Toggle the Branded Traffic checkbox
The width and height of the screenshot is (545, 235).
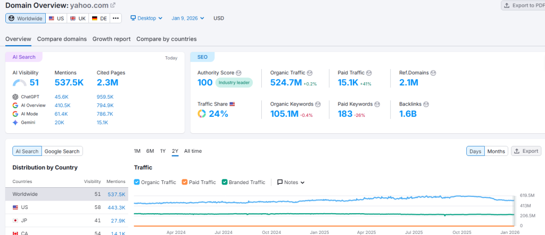pyautogui.click(x=225, y=182)
